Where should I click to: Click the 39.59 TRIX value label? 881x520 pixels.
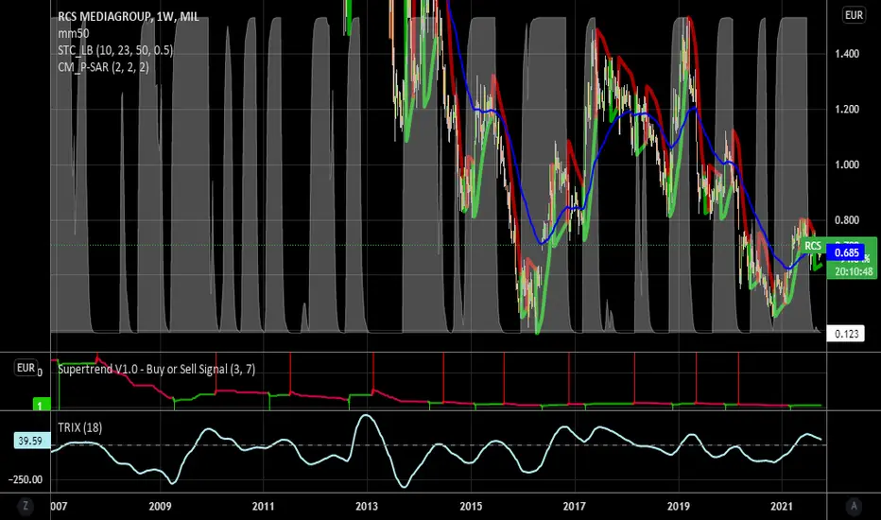pyautogui.click(x=30, y=441)
